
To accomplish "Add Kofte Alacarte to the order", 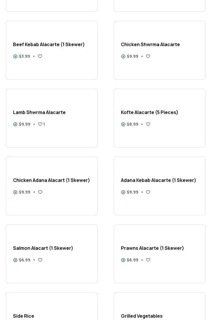I will point(123,124).
